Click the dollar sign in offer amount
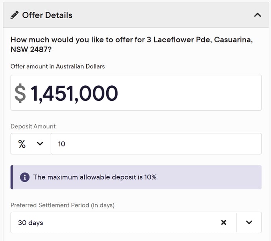Screen dimensions: 271x241 (x=20, y=93)
